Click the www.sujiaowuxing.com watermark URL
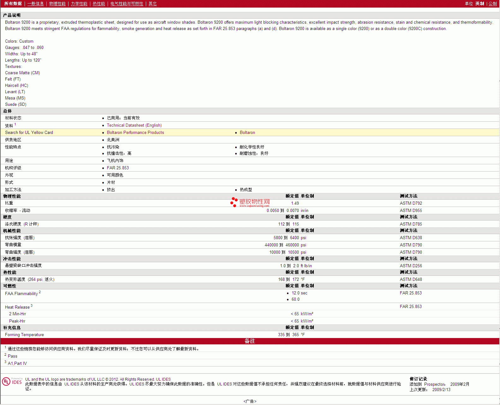The height and width of the screenshot is (405, 500). click(254, 206)
